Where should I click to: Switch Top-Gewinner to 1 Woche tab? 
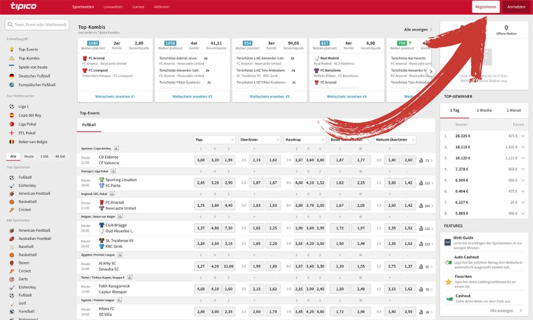coord(484,110)
